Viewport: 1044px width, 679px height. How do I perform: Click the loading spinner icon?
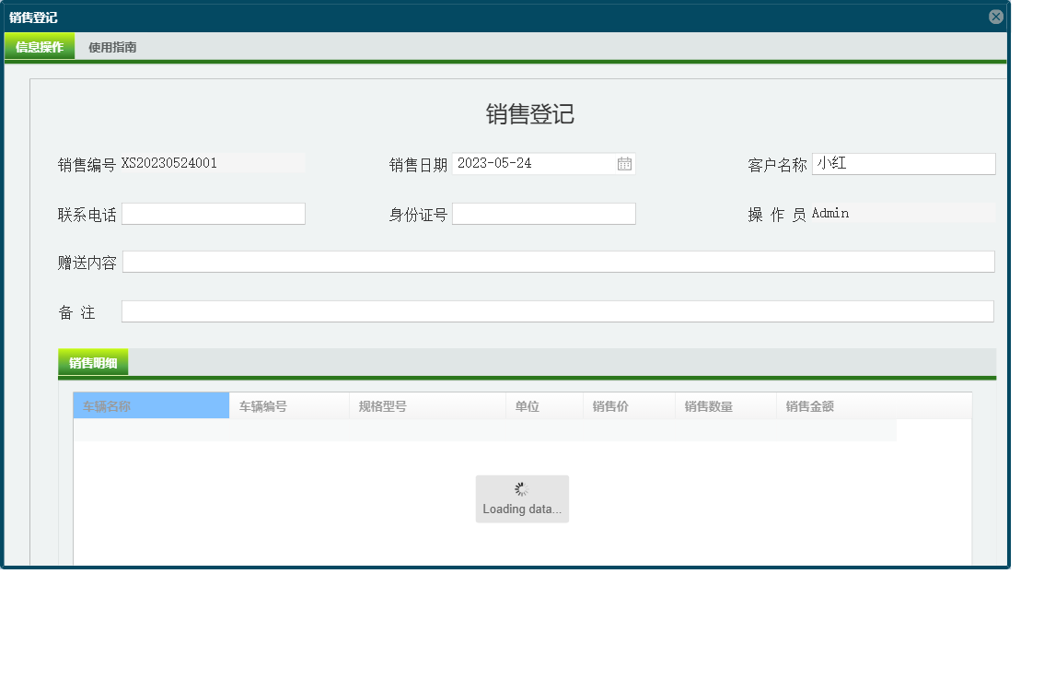click(522, 488)
